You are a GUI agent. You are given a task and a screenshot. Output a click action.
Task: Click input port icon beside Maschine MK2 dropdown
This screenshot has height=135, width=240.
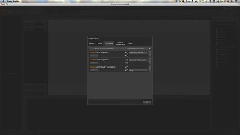tap(127, 60)
